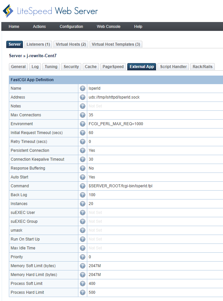Click the Connection Keepalive Timeout value 30
The image size is (223, 301).
[91, 159]
